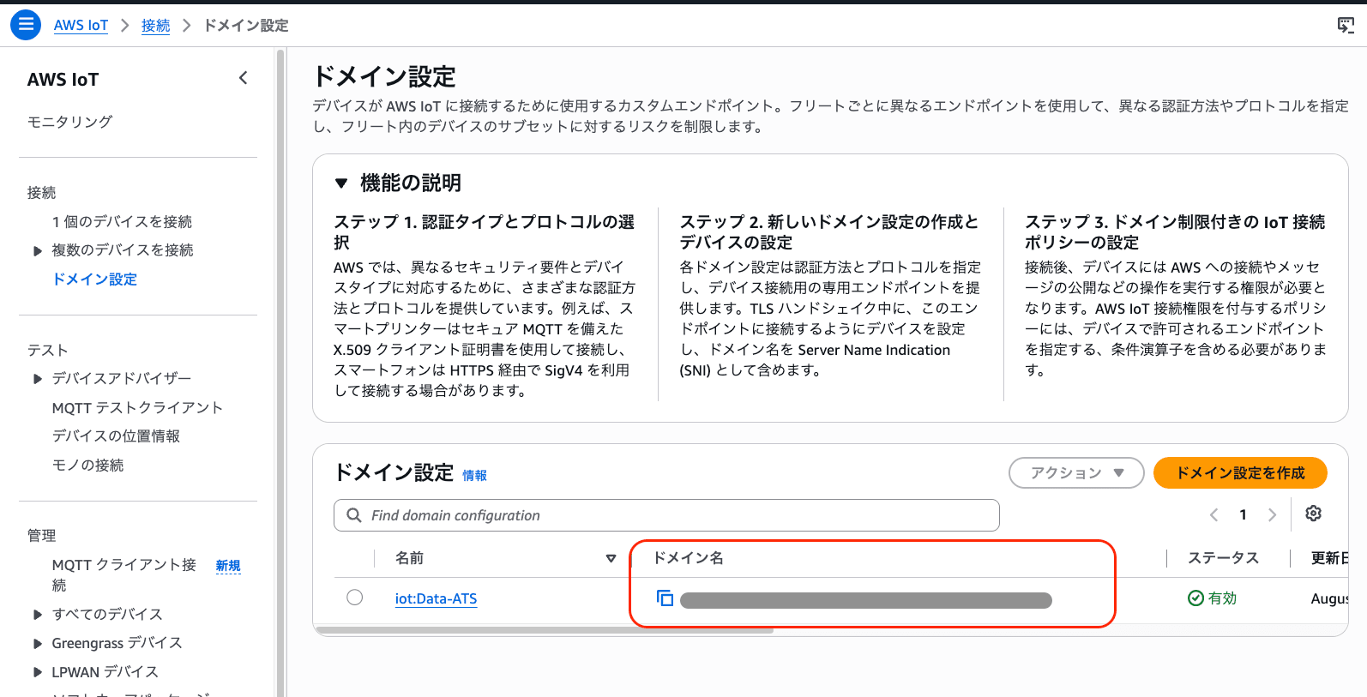
Task: Click the 情報 info link
Action: (474, 475)
